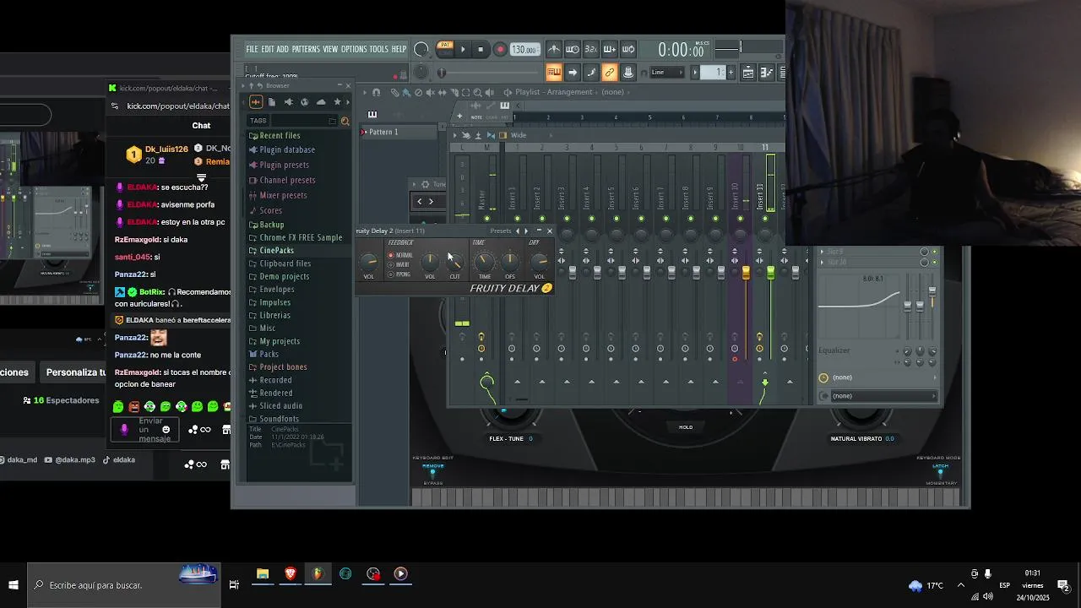Select the playlist zoom tool icon
This screenshot has width=1081, height=608.
478,92
